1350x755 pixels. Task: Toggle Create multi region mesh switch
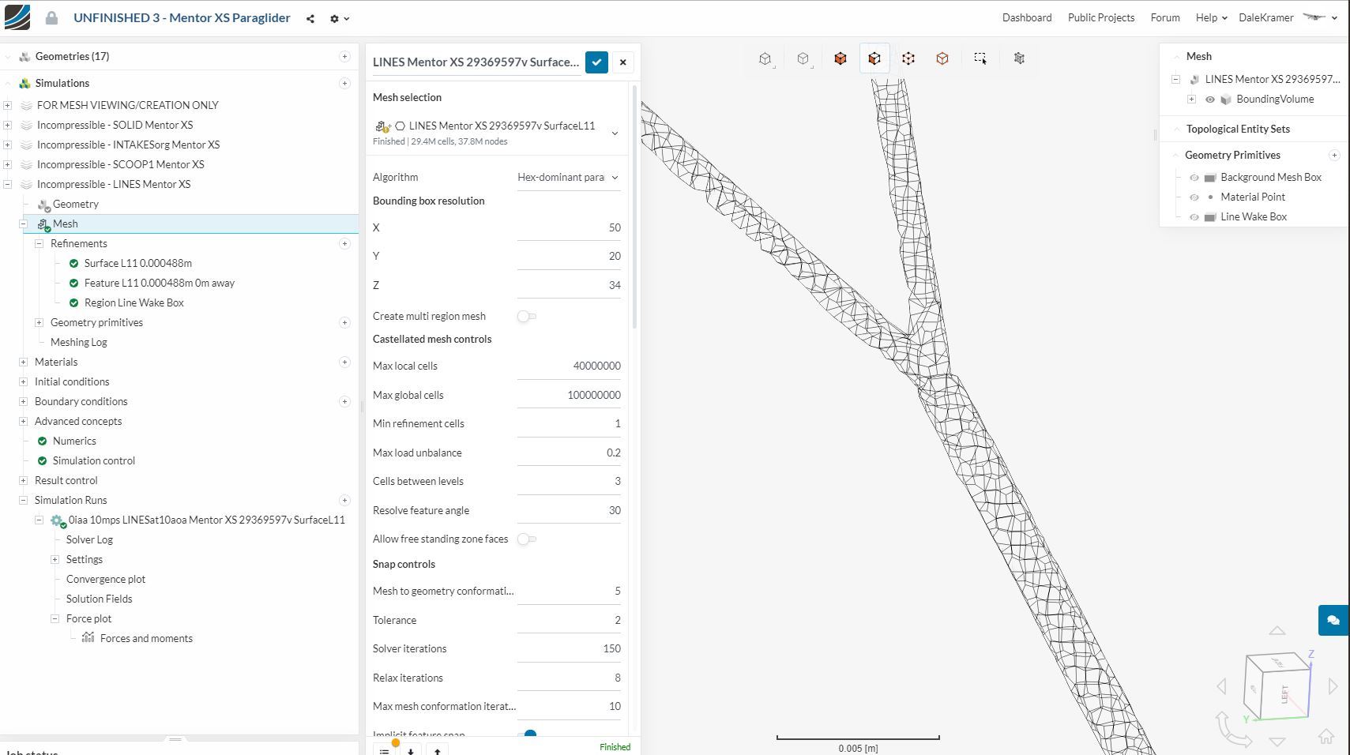coord(526,317)
